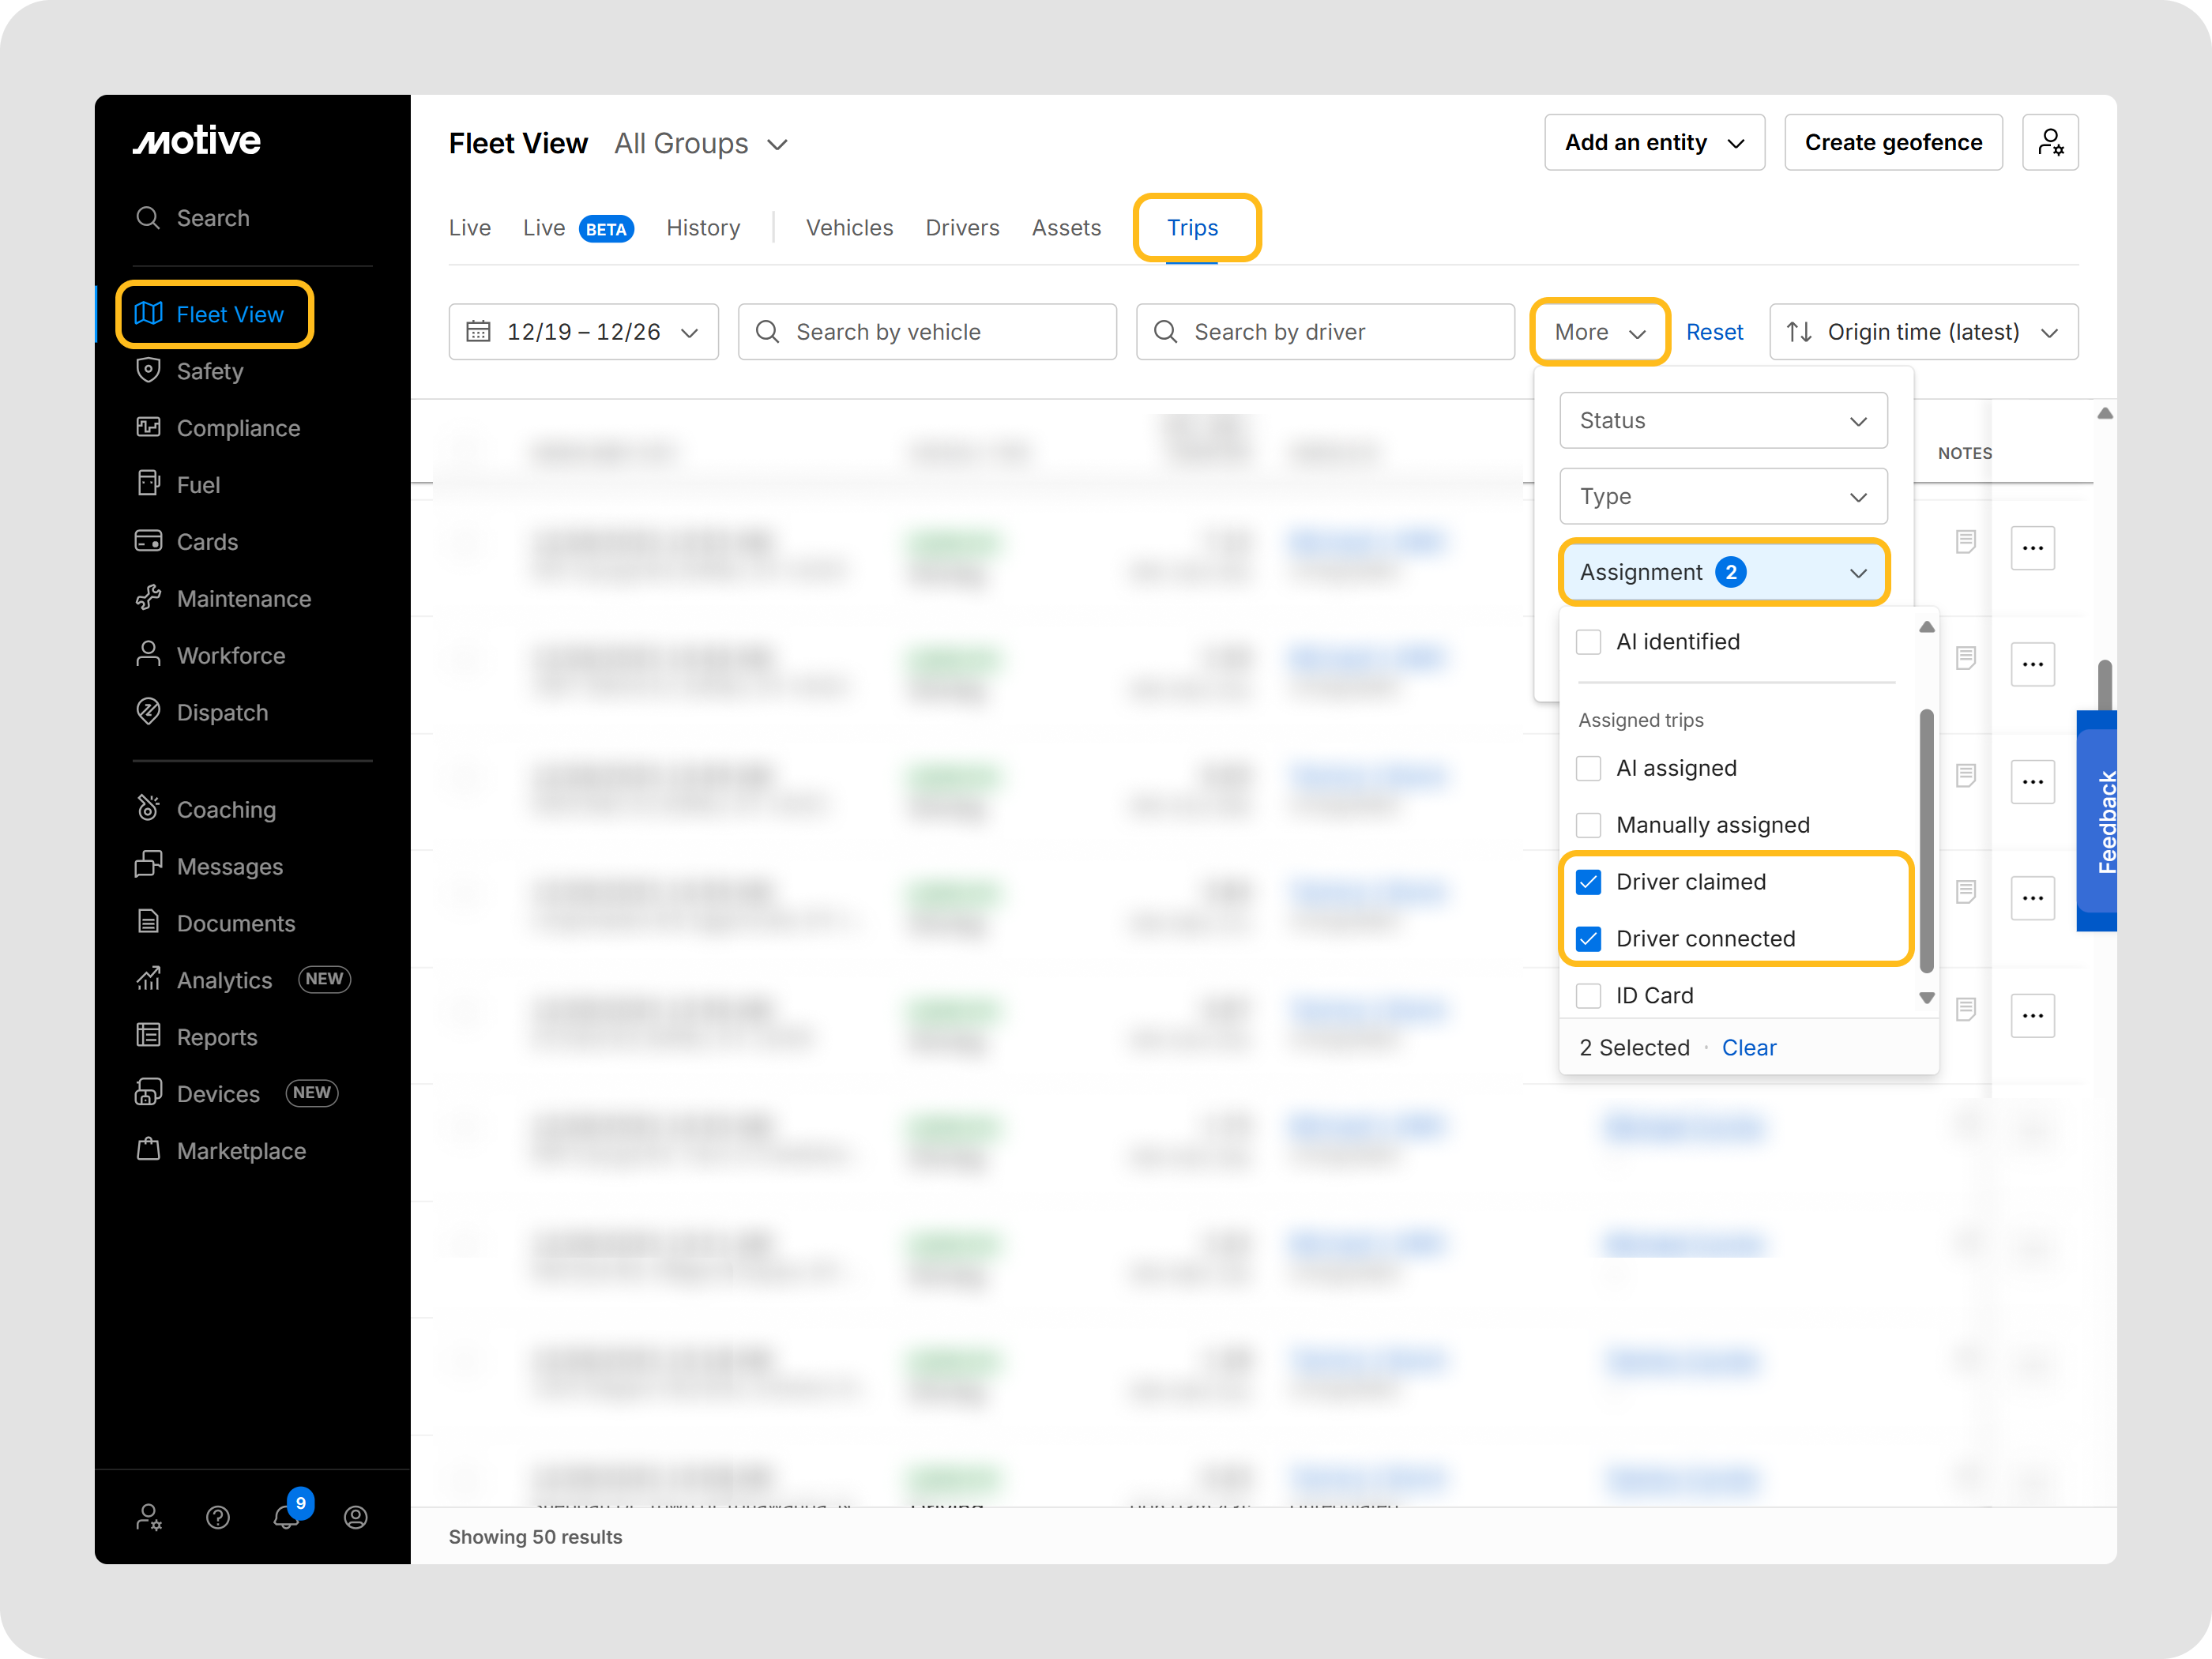2212x1659 pixels.
Task: Click the assignment list scrollbar thumb
Action: [x=1926, y=840]
